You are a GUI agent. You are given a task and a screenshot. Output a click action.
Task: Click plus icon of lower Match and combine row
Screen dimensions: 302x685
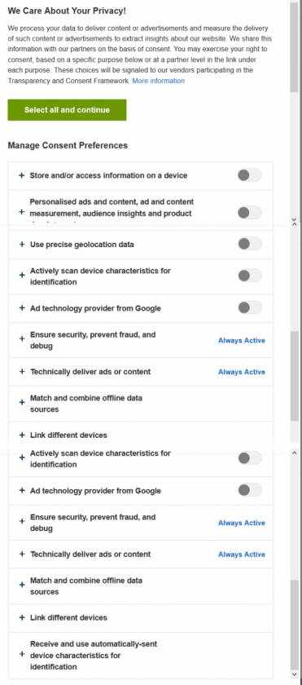point(22,585)
